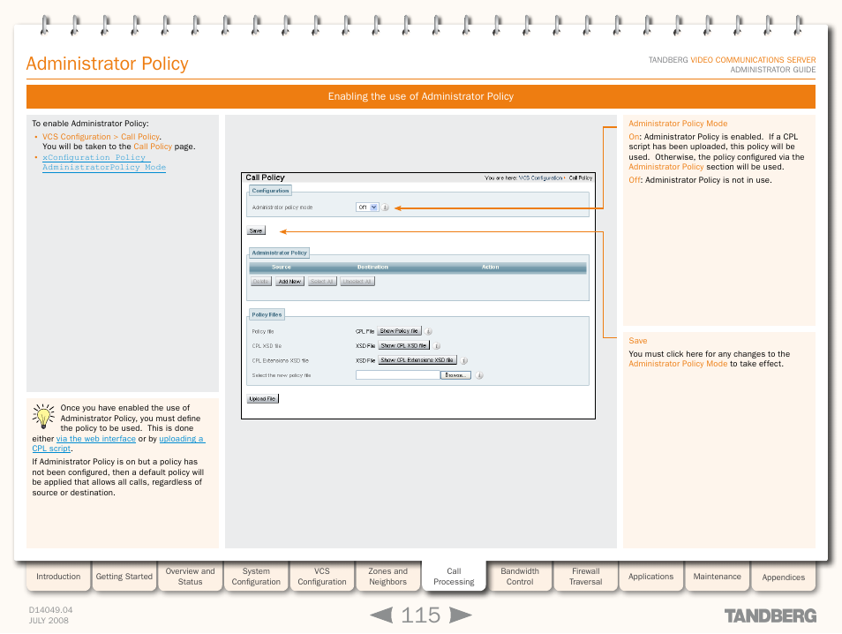Select the Call Processing tab
Image resolution: width=842 pixels, height=634 pixels.
tap(454, 577)
